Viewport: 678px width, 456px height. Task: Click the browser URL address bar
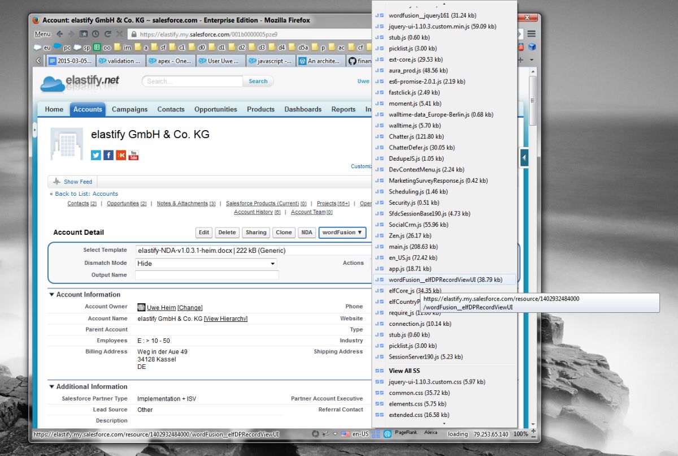pos(249,34)
